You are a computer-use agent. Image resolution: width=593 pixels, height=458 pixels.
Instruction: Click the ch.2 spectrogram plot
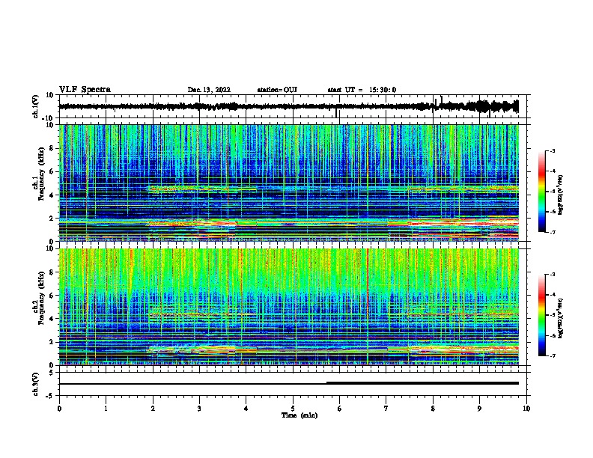pos(289,307)
